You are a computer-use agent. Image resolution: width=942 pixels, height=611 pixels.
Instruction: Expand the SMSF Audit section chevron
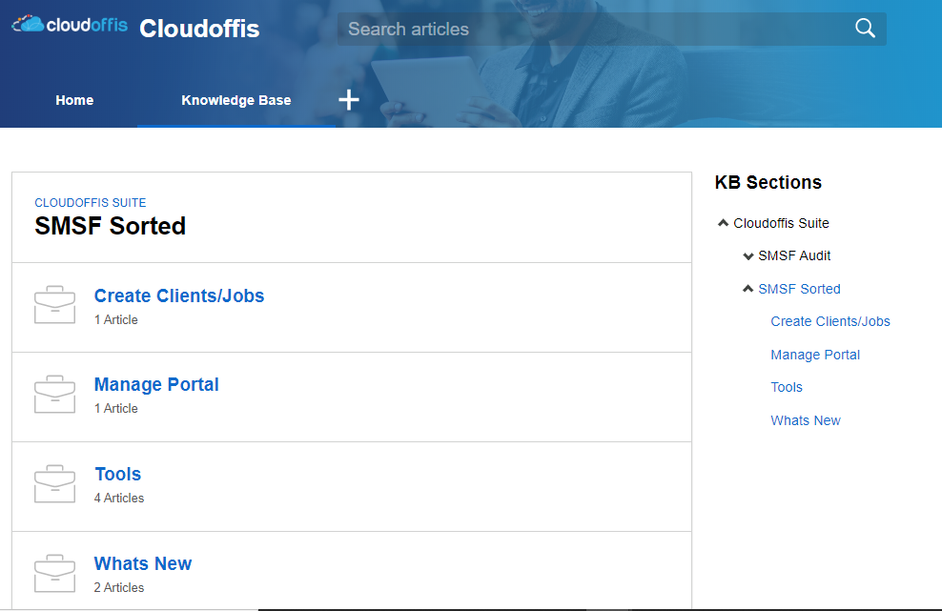coord(747,256)
